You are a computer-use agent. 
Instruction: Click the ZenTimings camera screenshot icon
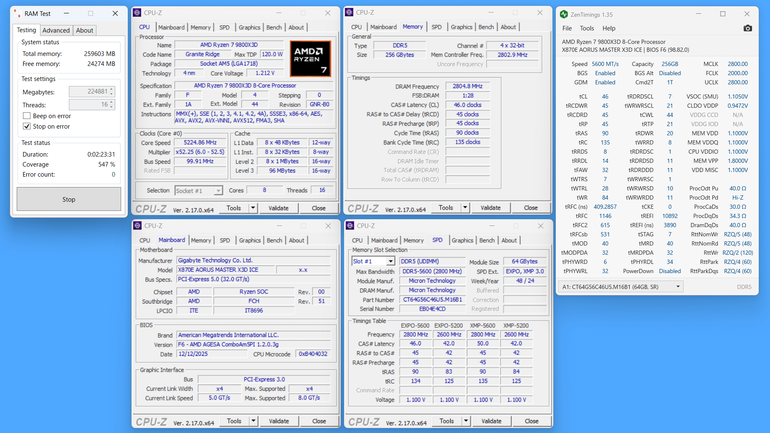point(747,28)
